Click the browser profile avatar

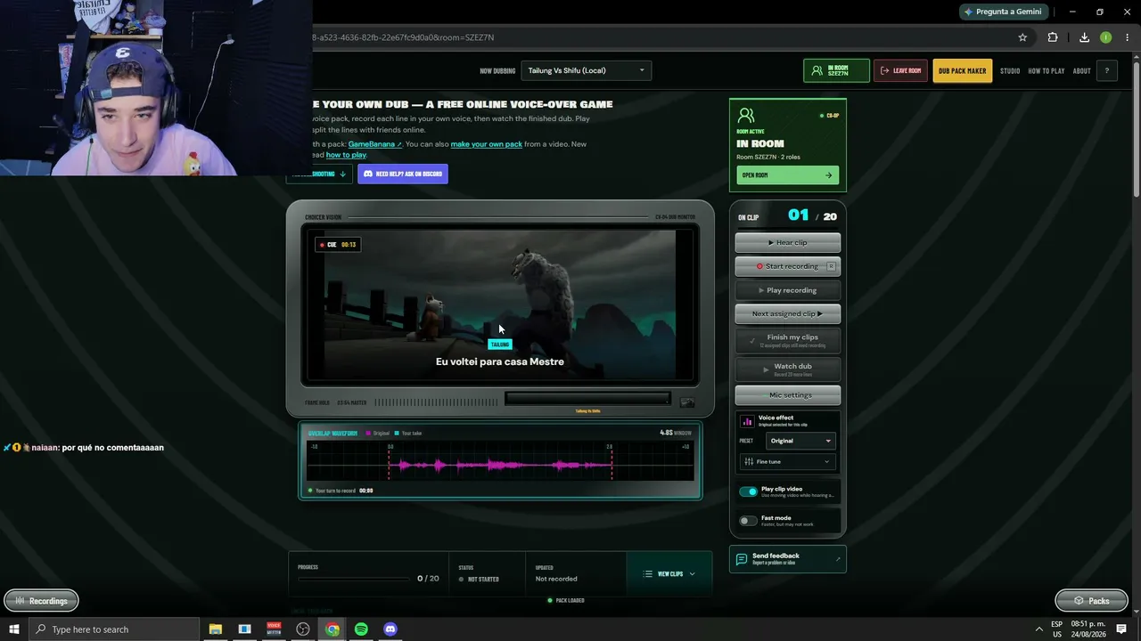point(1106,37)
